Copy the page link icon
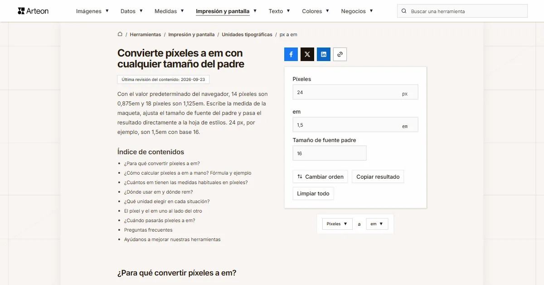 [x=340, y=54]
